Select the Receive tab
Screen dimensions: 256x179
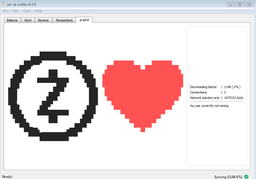point(43,20)
